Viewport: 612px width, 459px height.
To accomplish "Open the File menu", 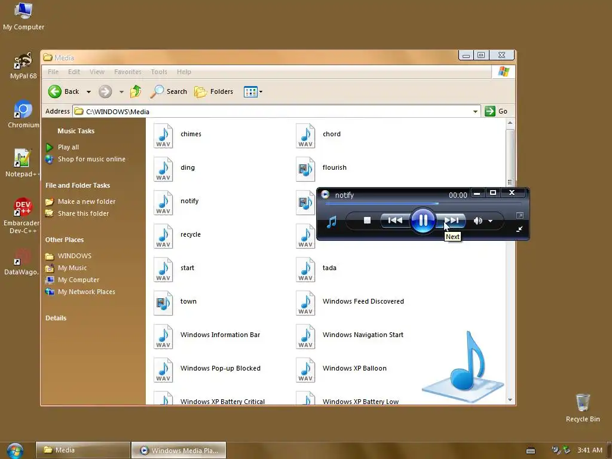I will point(53,72).
